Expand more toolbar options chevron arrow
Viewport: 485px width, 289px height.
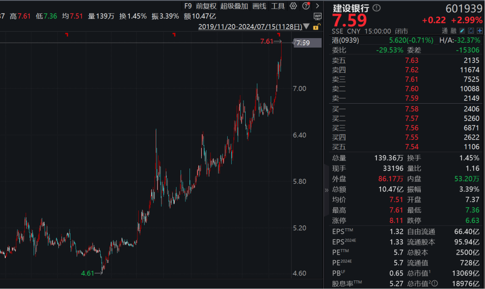[317, 6]
